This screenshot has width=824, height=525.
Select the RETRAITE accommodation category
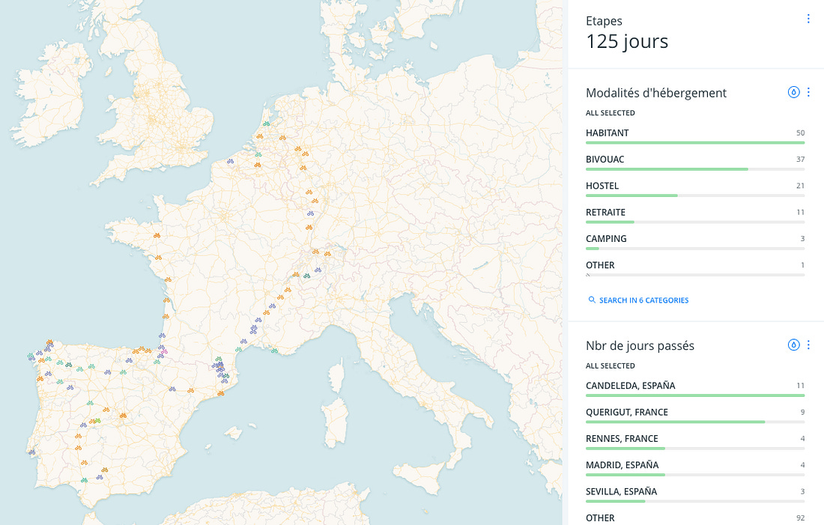694,215
